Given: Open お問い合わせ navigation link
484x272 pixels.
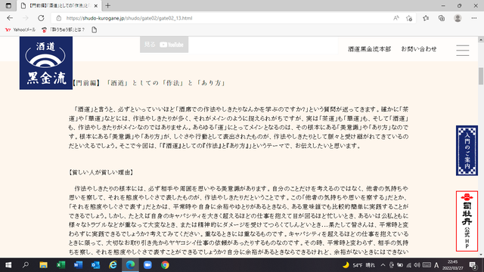Looking at the screenshot, I should pyautogui.click(x=419, y=49).
